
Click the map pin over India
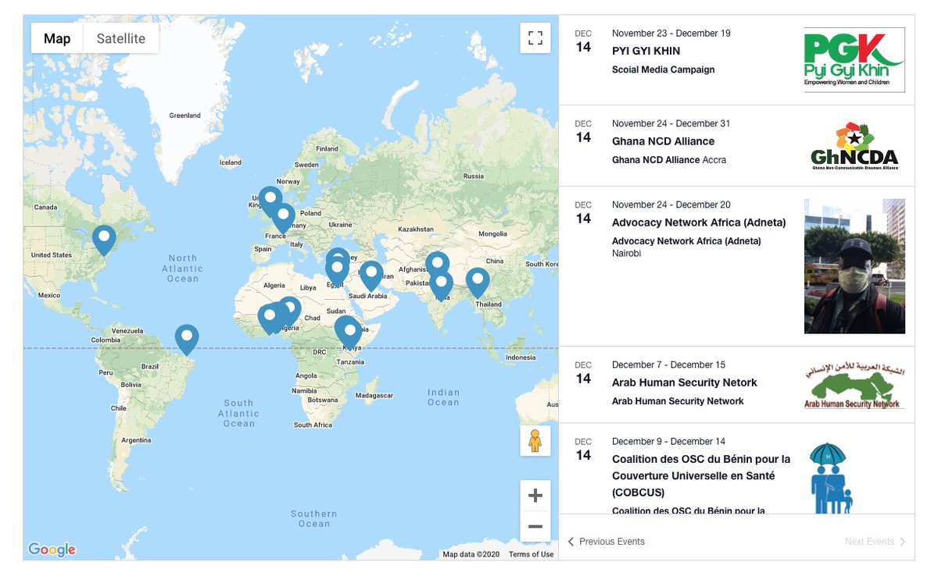[442, 286]
